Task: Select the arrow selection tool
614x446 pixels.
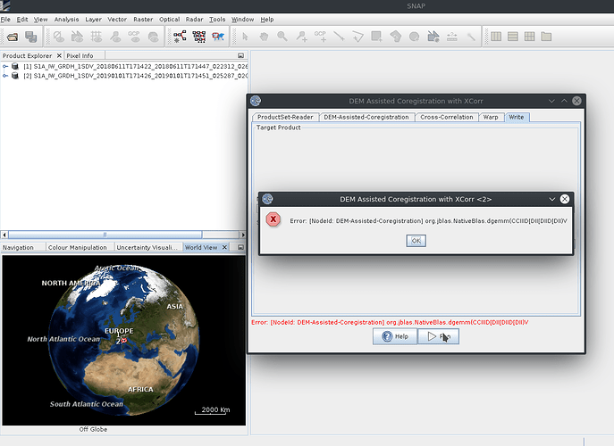Action: (x=245, y=37)
